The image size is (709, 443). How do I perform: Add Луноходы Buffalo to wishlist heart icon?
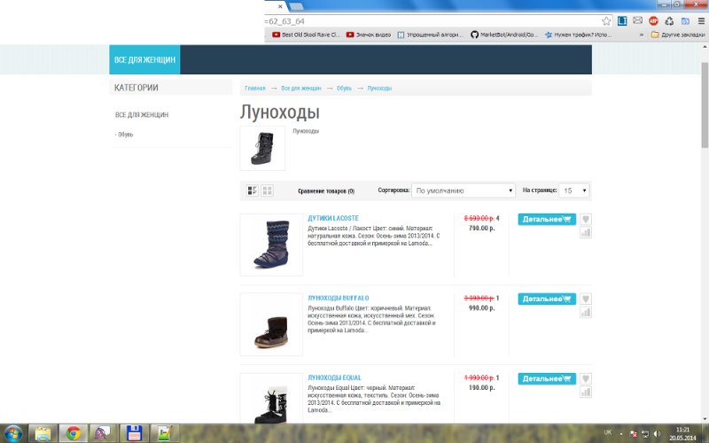coord(586,299)
